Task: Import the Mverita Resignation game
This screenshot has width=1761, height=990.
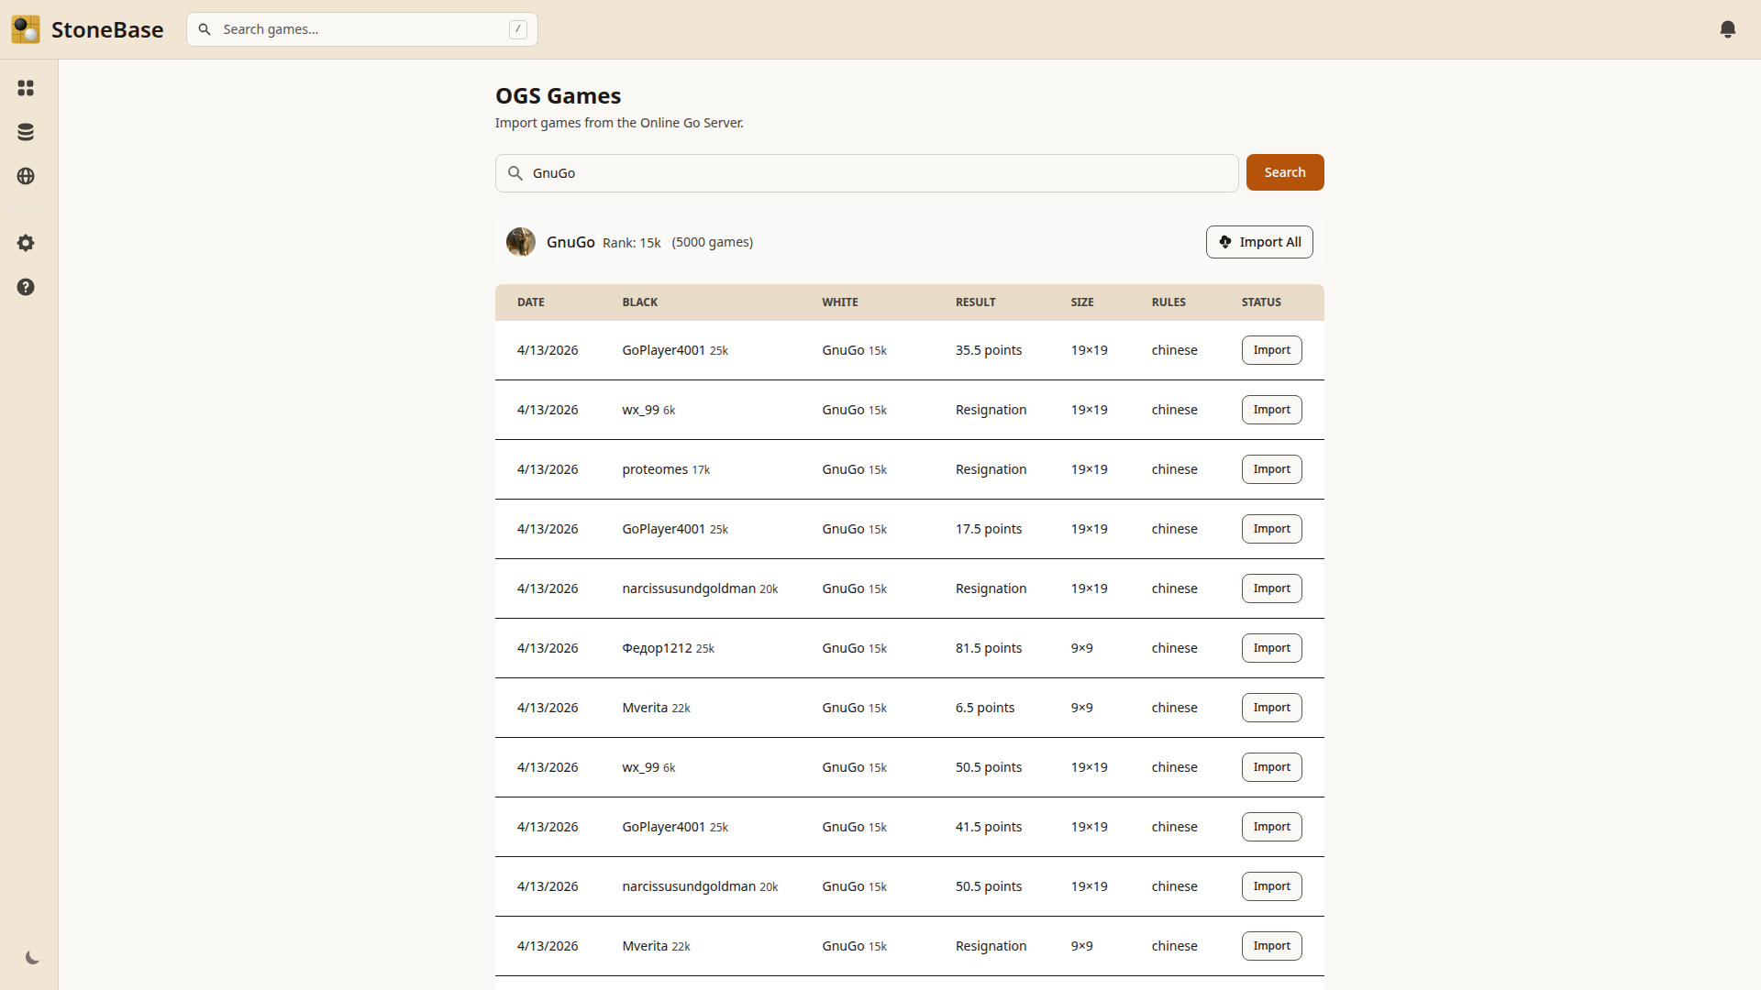Action: [1271, 946]
